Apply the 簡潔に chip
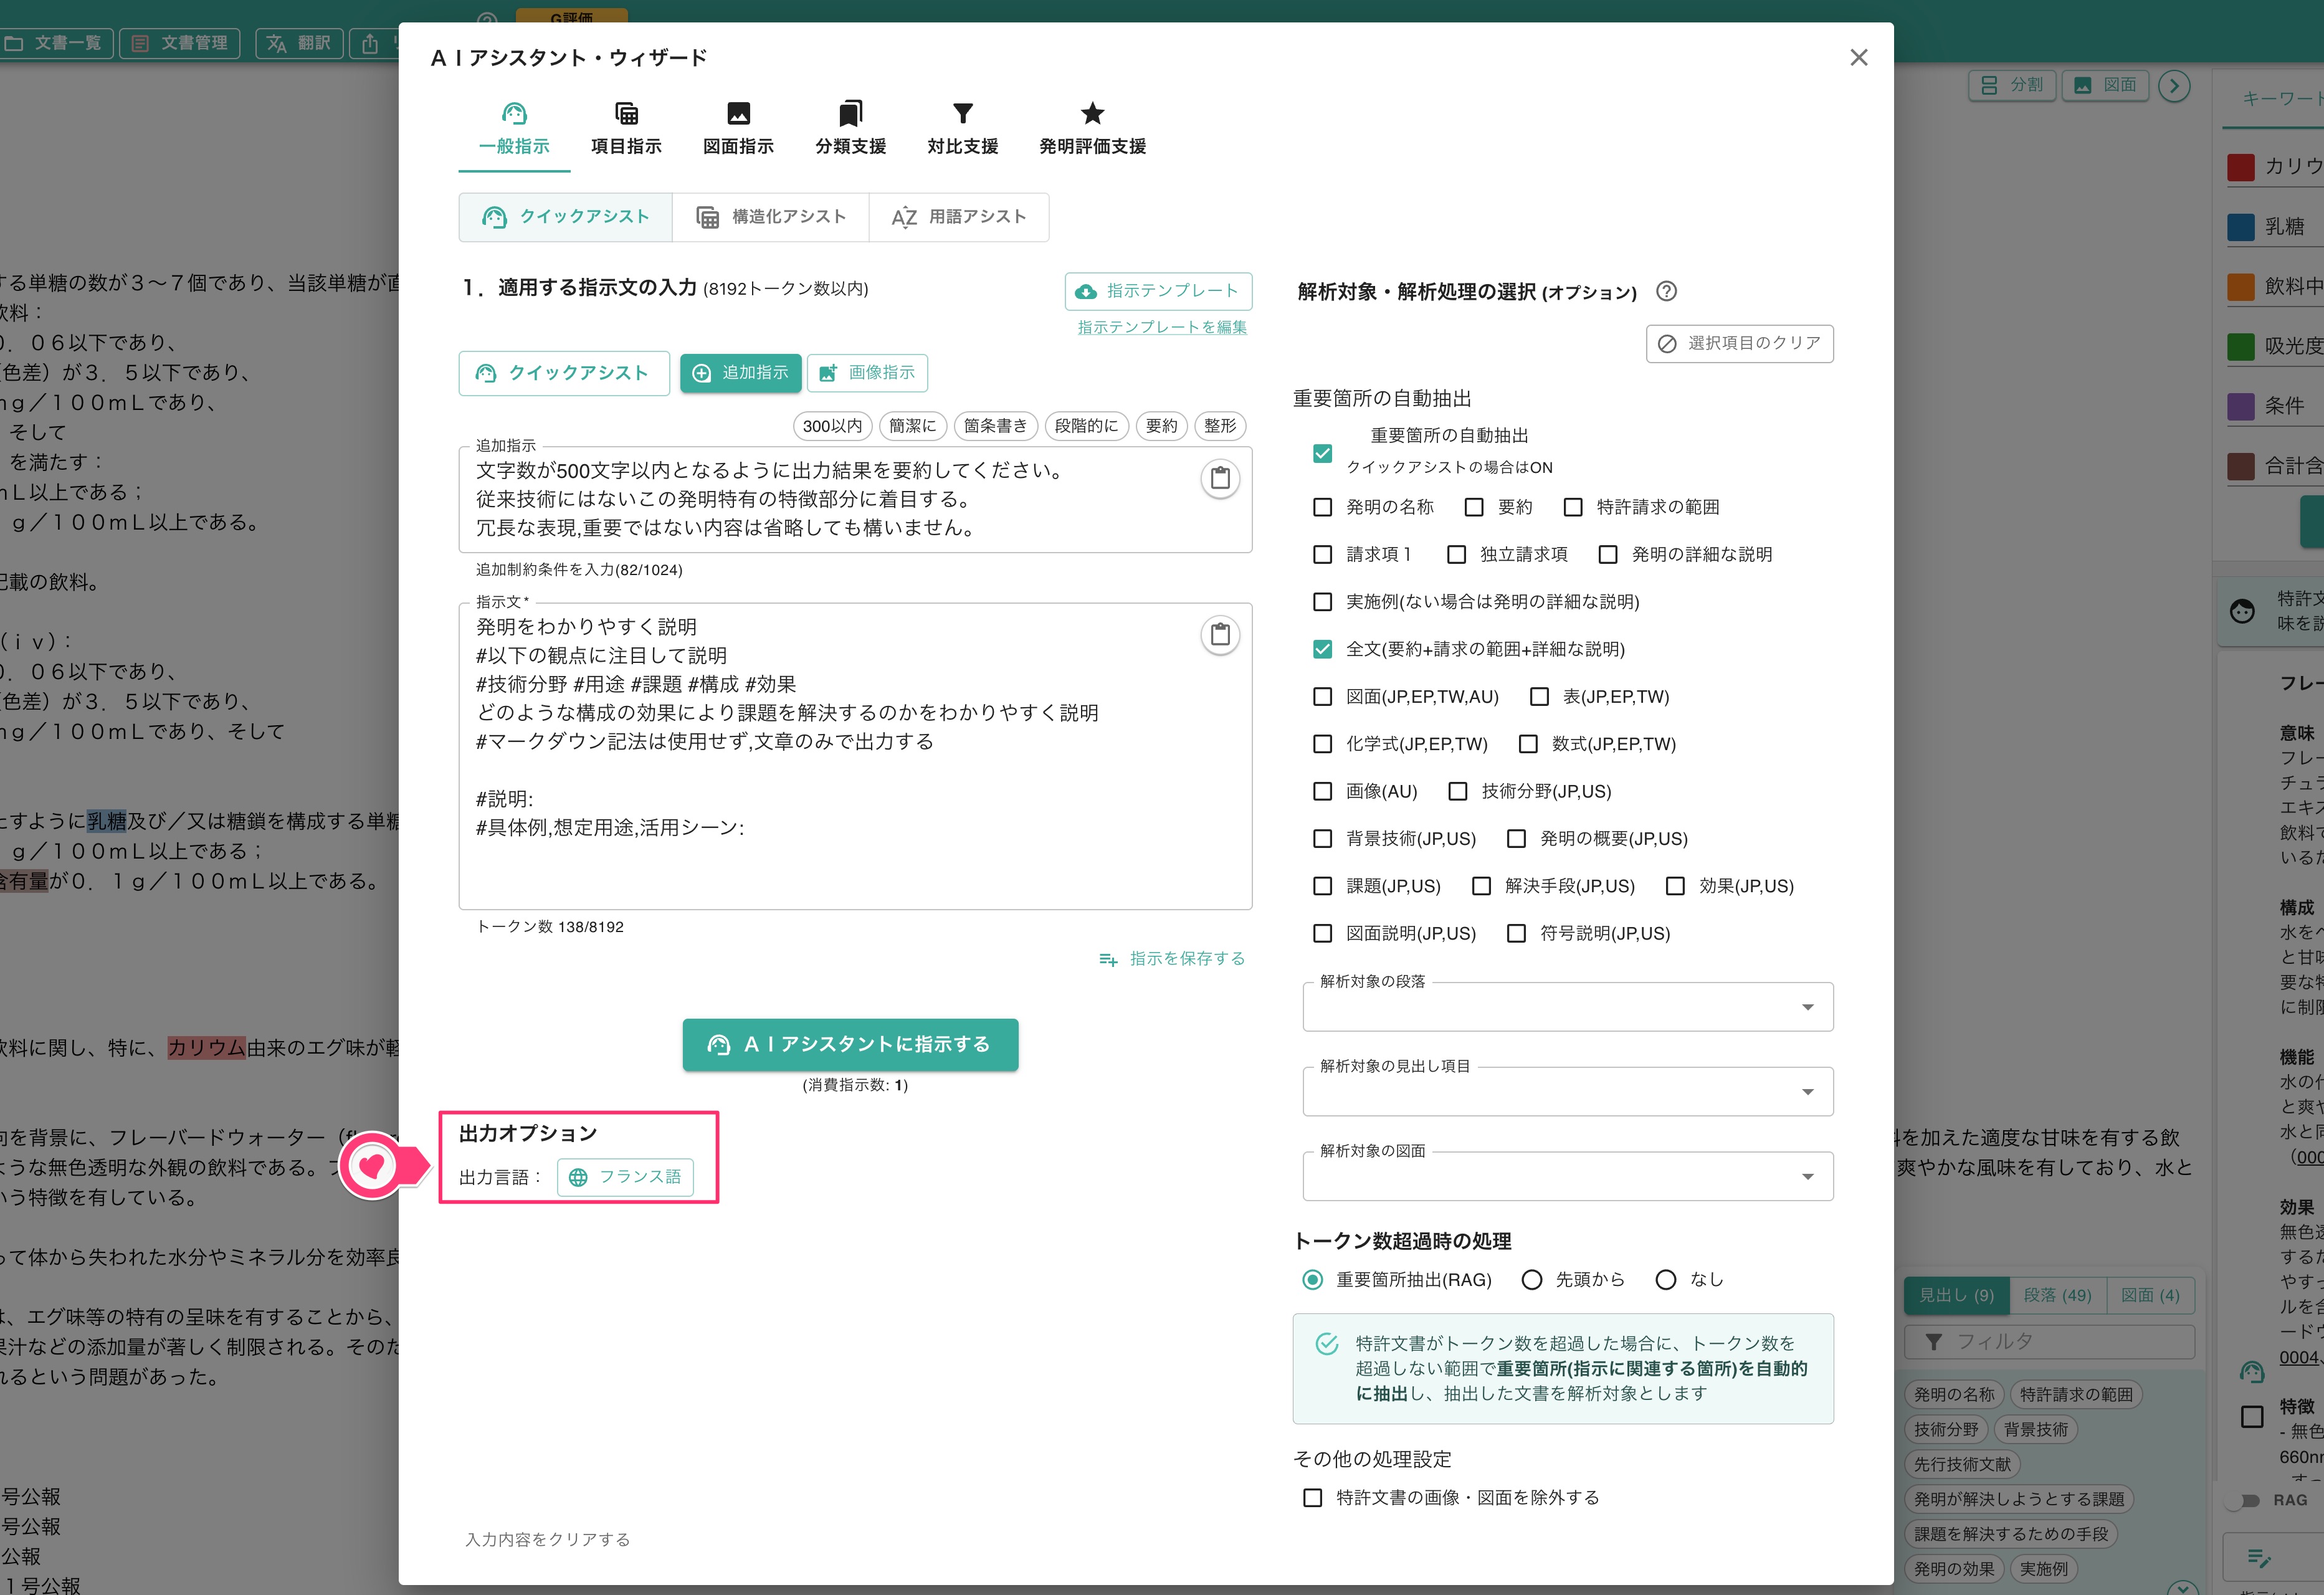 913,426
